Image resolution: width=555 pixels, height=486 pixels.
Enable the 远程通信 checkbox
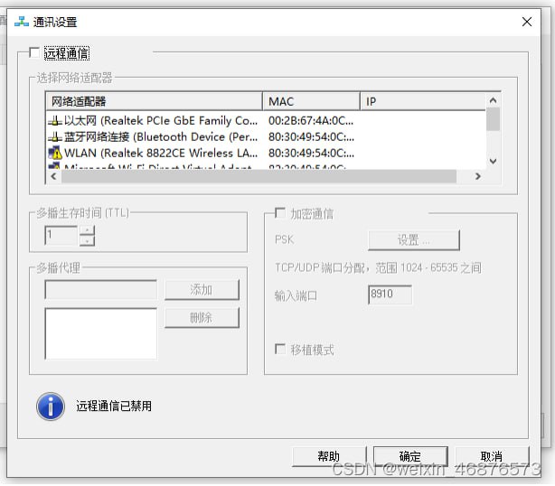click(x=34, y=53)
